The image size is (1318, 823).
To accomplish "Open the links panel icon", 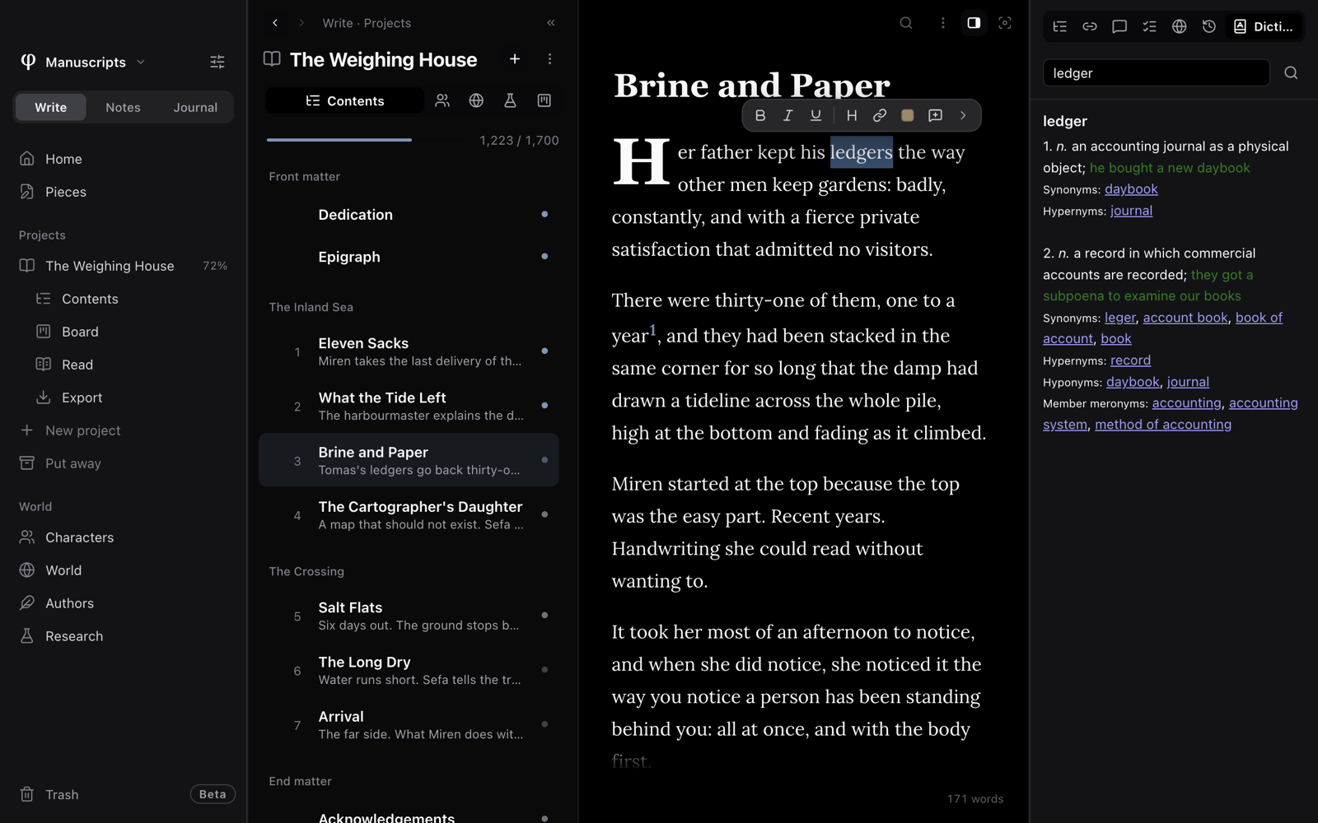I will 1090,27.
